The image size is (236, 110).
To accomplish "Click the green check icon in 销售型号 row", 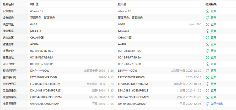I will coord(208,31).
